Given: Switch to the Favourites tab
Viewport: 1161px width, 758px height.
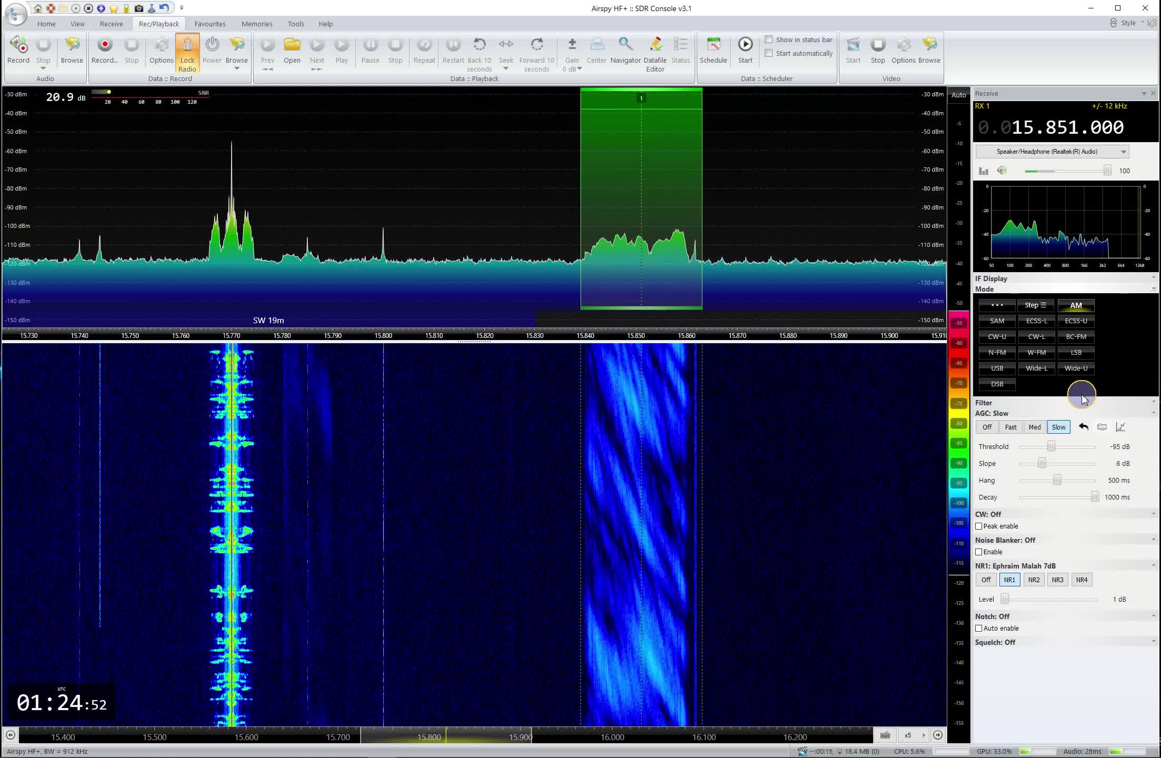Looking at the screenshot, I should click(x=210, y=24).
